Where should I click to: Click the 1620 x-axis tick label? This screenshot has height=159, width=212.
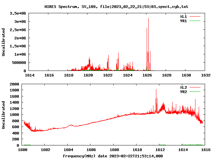(x=88, y=75)
